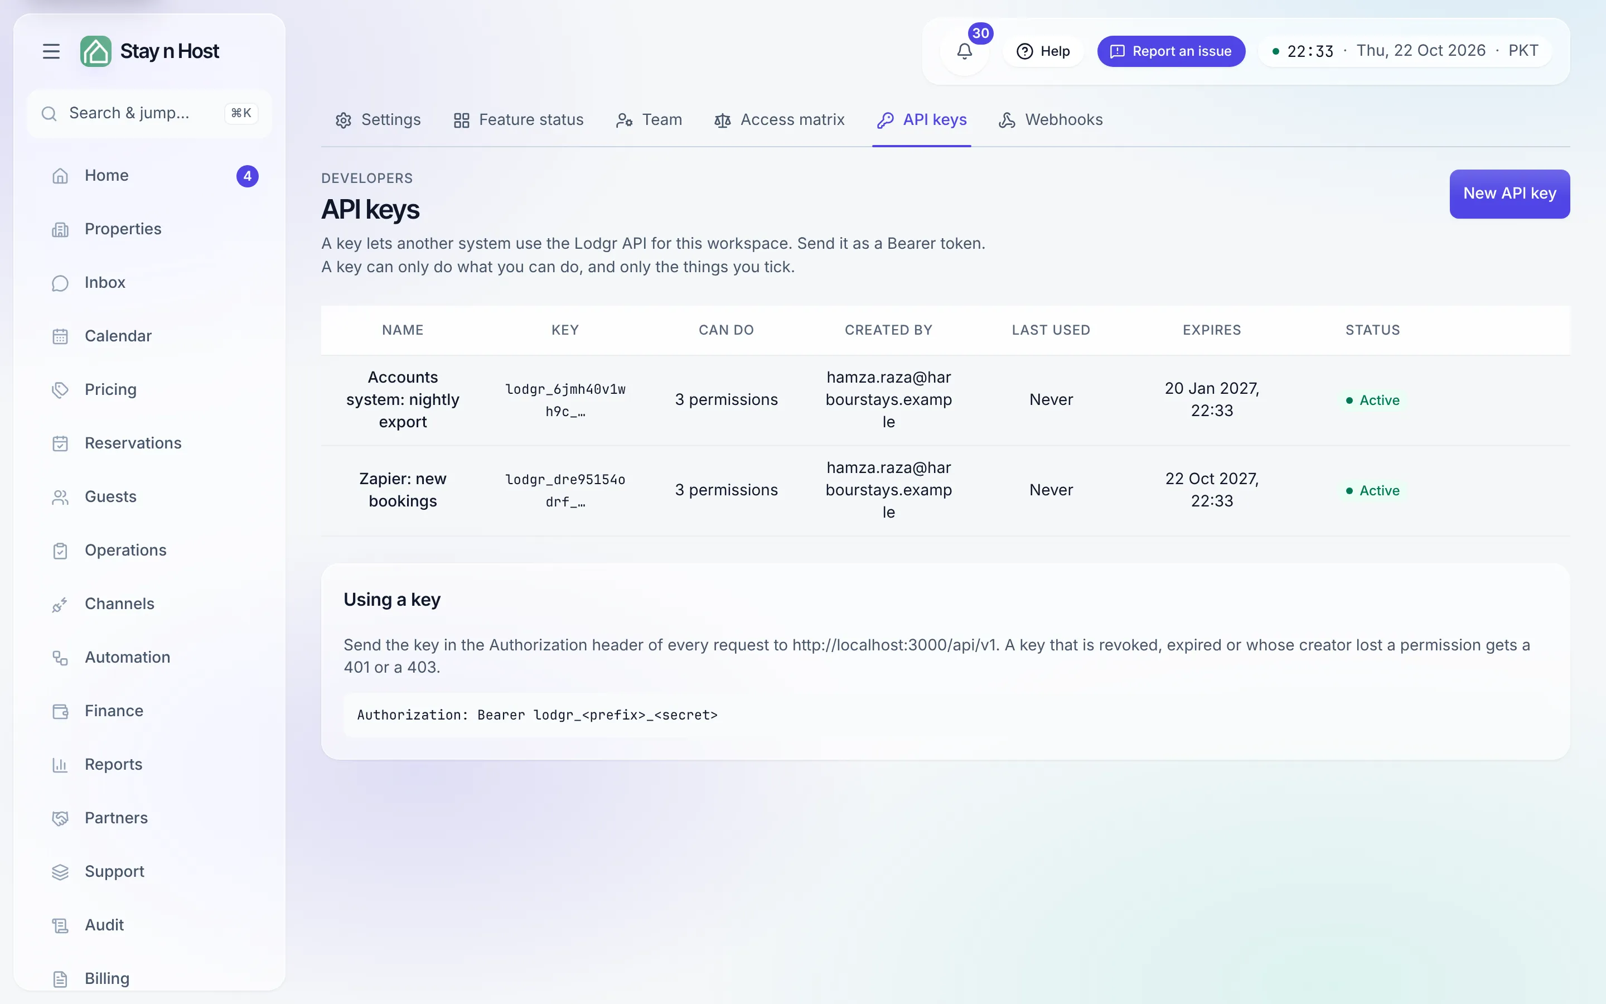This screenshot has width=1606, height=1004.
Task: Select the API keys tab
Action: coord(922,119)
